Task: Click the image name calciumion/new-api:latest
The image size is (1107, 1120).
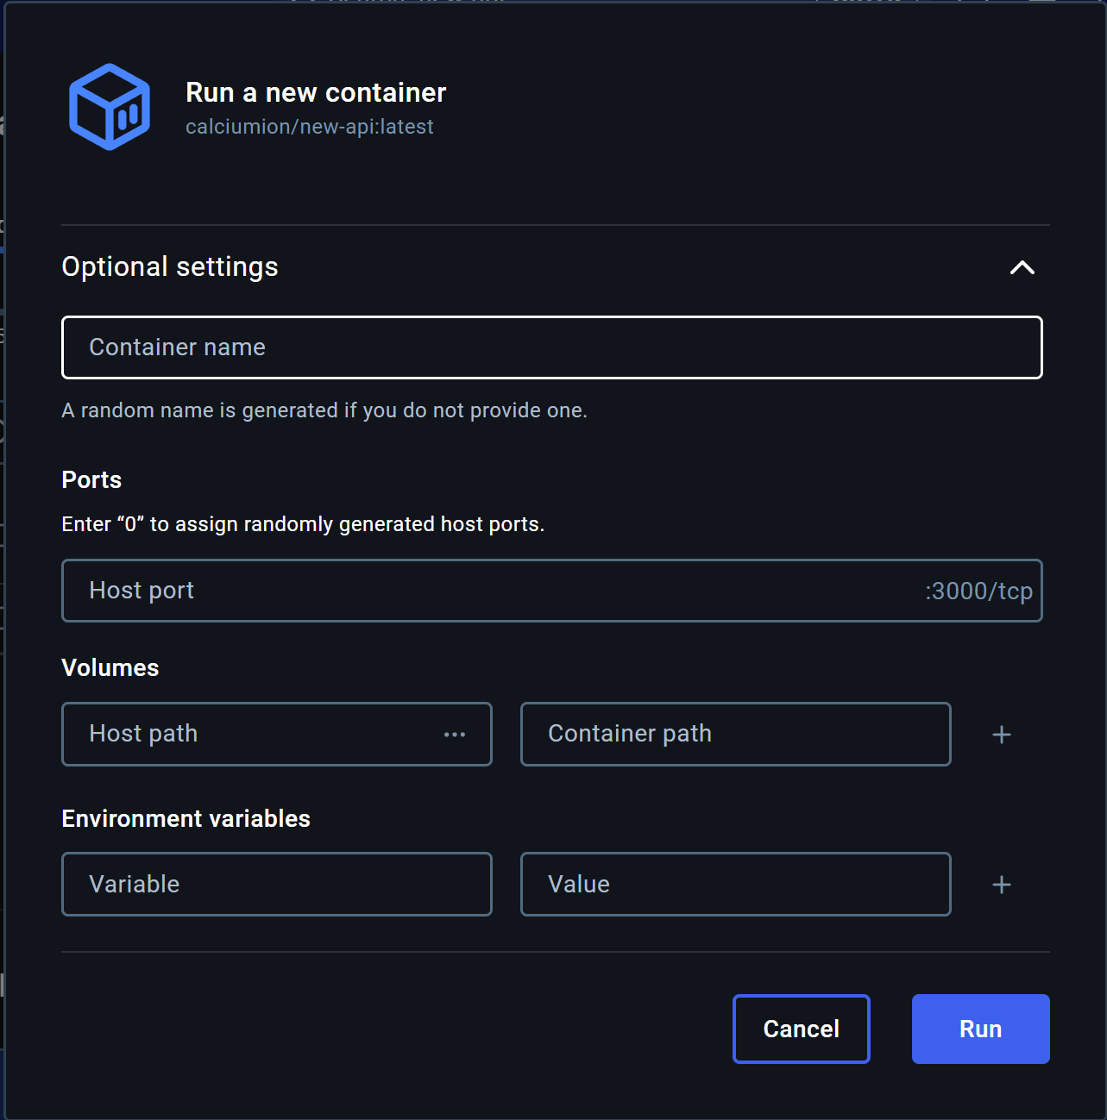Action: coord(310,126)
